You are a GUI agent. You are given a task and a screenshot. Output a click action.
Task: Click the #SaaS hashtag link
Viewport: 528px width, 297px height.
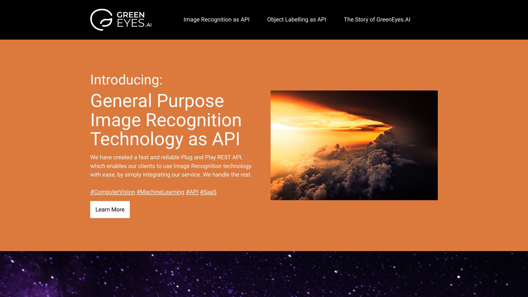(x=208, y=192)
